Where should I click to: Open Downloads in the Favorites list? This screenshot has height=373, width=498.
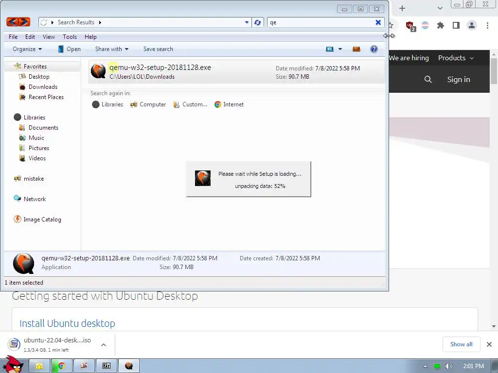click(43, 86)
